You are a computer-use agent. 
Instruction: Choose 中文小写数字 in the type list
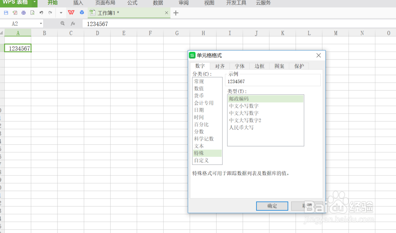tap(265, 106)
